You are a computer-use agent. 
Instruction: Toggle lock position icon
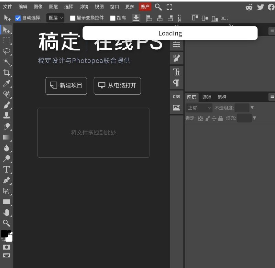(214, 118)
